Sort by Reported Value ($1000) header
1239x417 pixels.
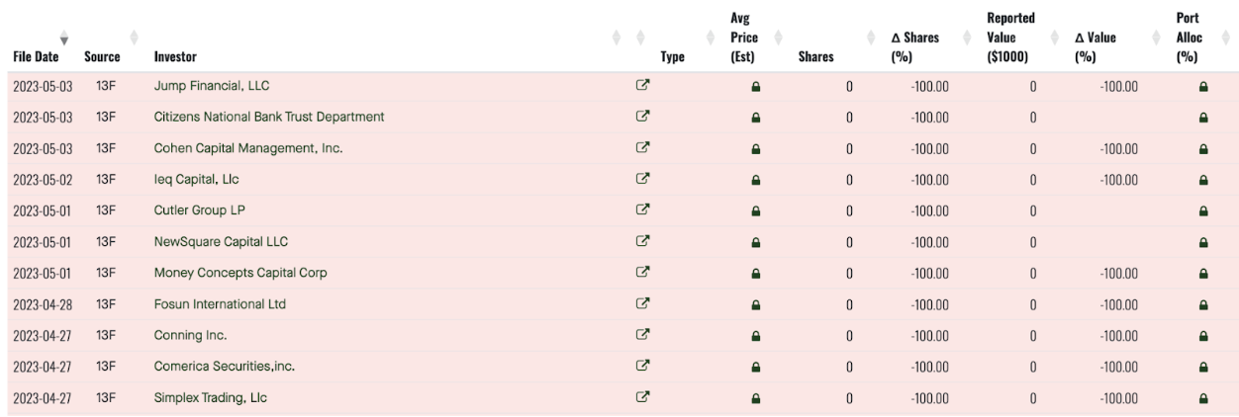(1009, 40)
